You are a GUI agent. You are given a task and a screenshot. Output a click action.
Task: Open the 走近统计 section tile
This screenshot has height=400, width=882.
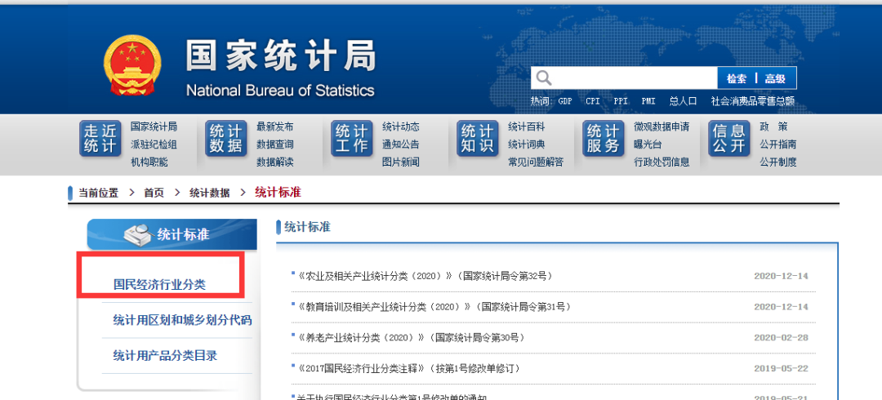[100, 139]
